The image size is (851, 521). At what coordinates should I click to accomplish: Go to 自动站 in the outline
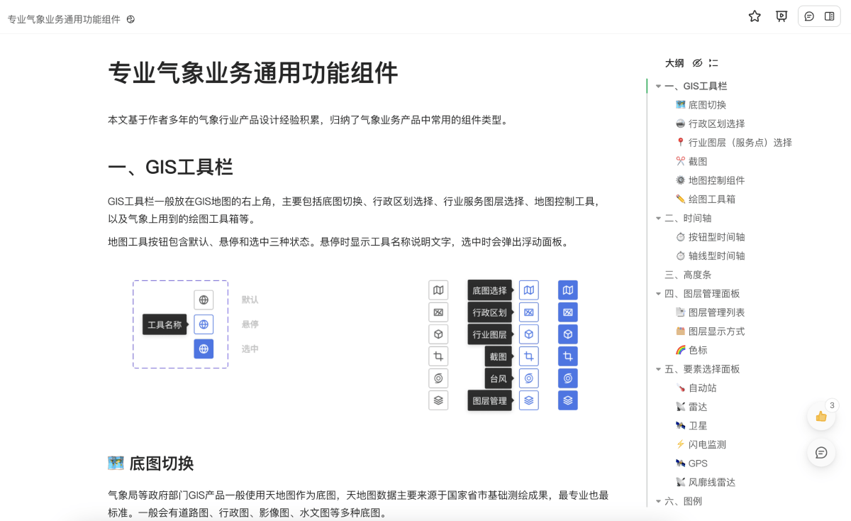(x=696, y=388)
